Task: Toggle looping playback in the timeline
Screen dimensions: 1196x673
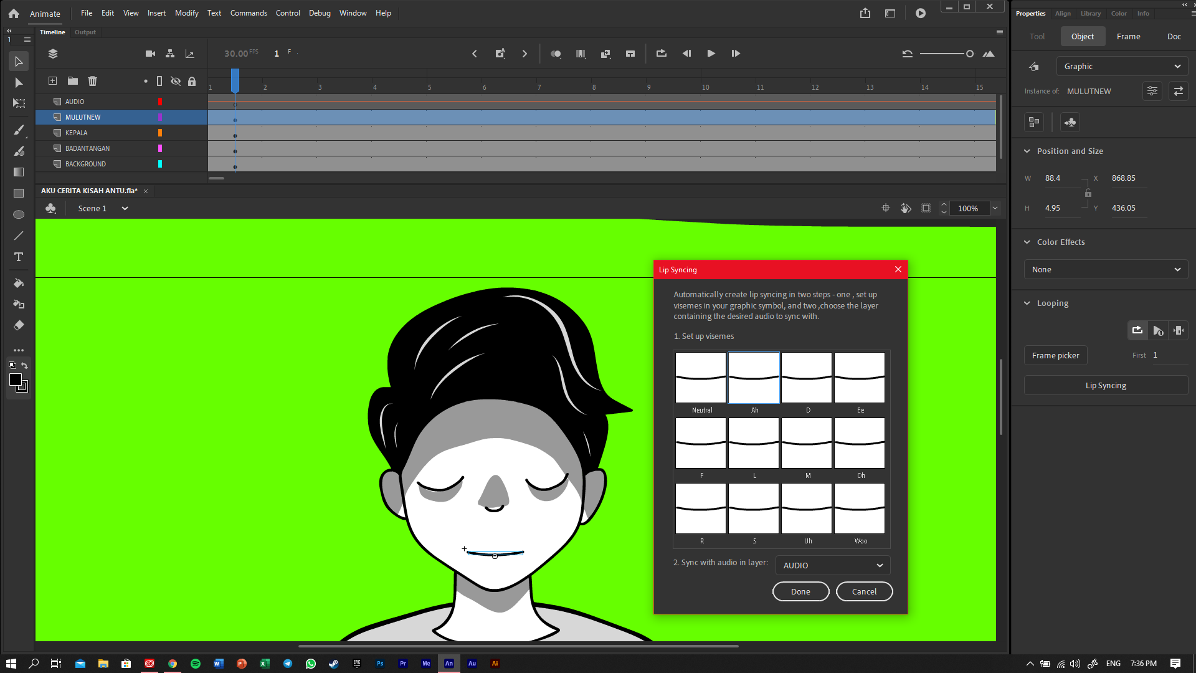Action: point(662,54)
